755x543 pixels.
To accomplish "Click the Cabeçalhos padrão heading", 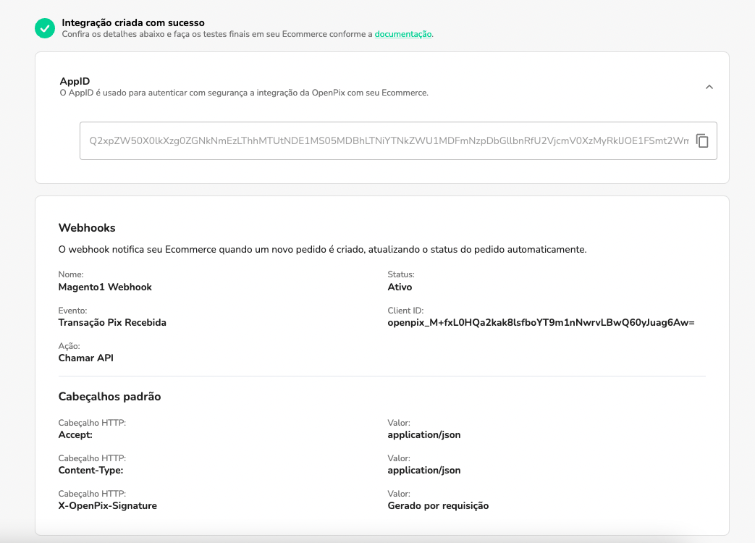I will tap(109, 397).
